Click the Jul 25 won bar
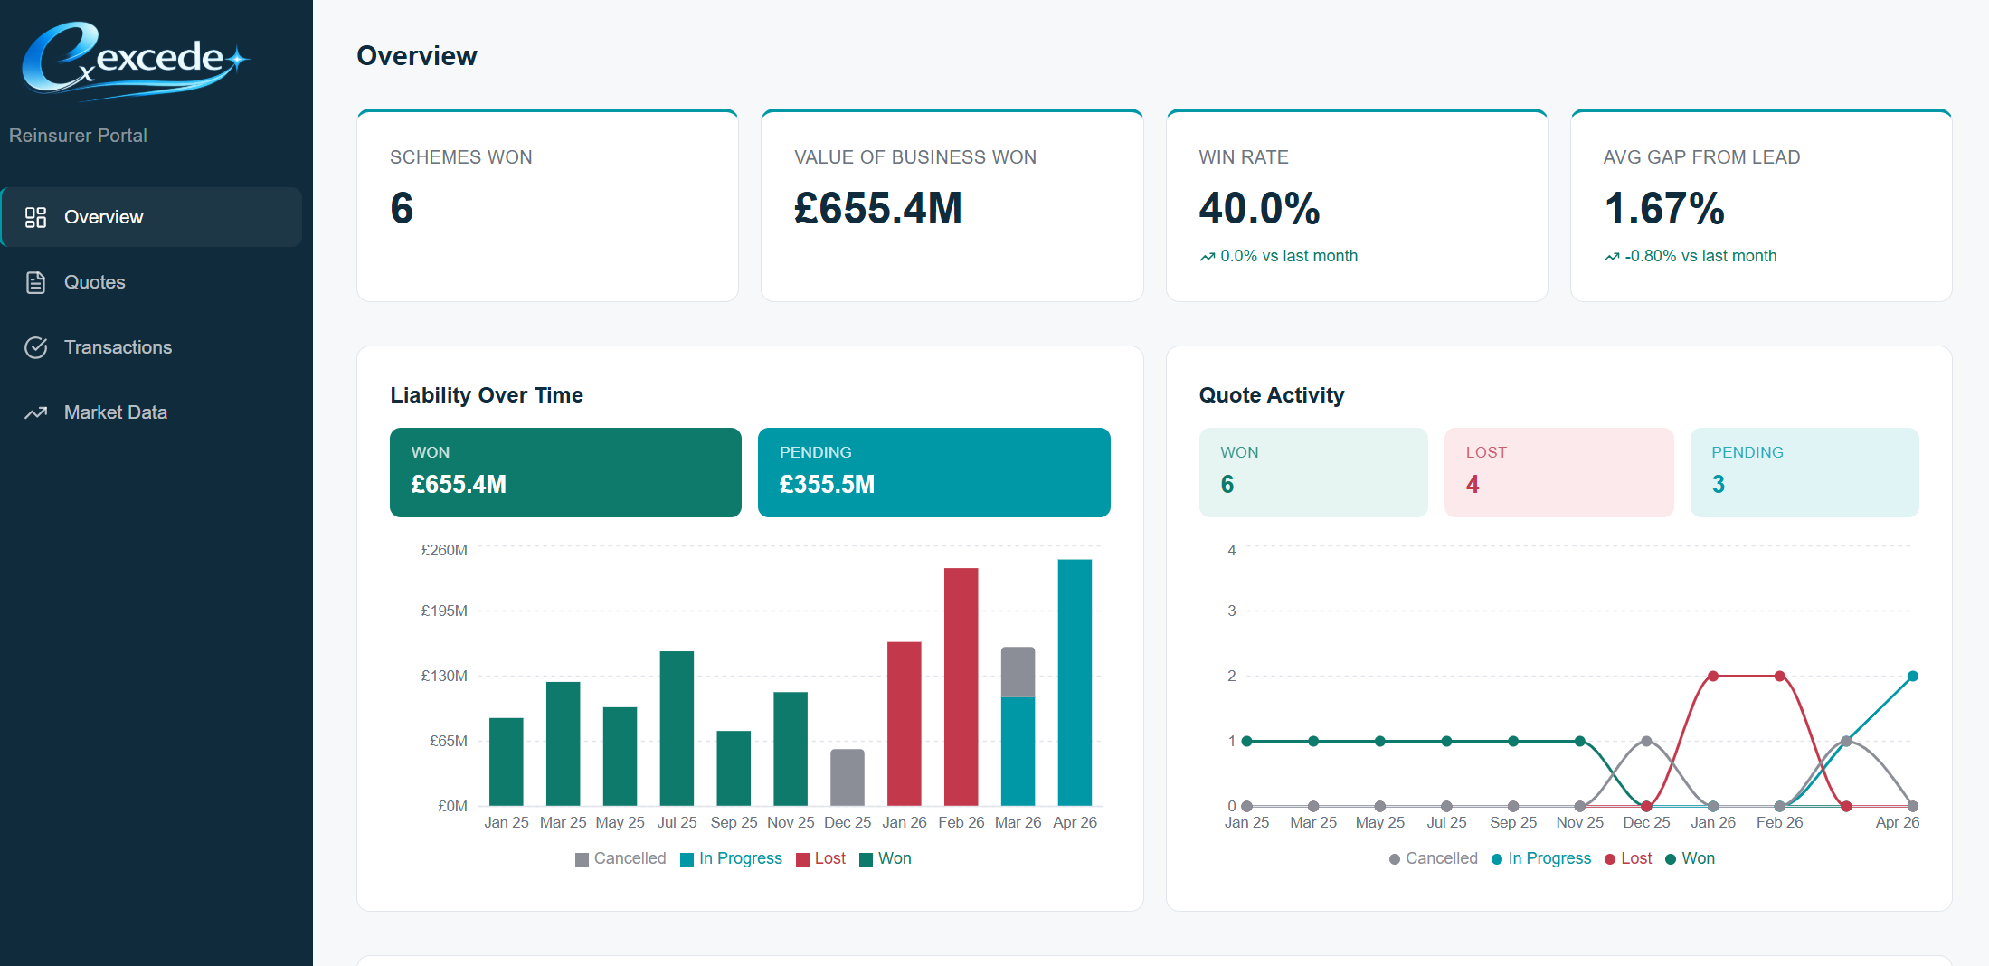The image size is (1989, 966). coord(677,728)
